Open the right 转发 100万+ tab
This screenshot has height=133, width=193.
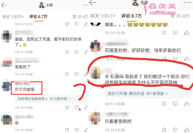103,16
